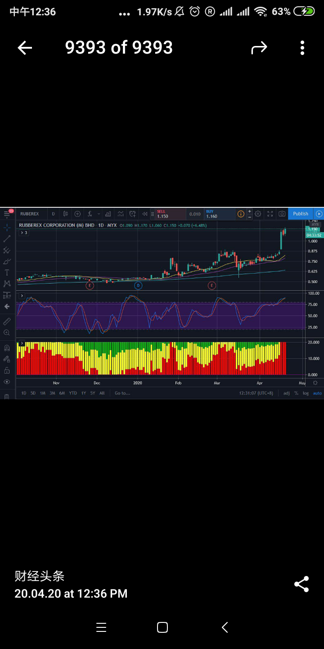This screenshot has height=649, width=324.
Task: Expand the stochastic pane legend chevron
Action: (x=21, y=296)
